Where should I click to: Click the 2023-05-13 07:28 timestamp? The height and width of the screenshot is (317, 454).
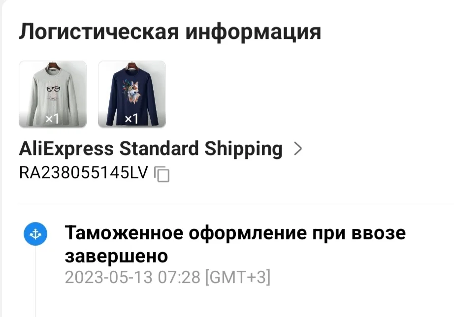pyautogui.click(x=132, y=277)
